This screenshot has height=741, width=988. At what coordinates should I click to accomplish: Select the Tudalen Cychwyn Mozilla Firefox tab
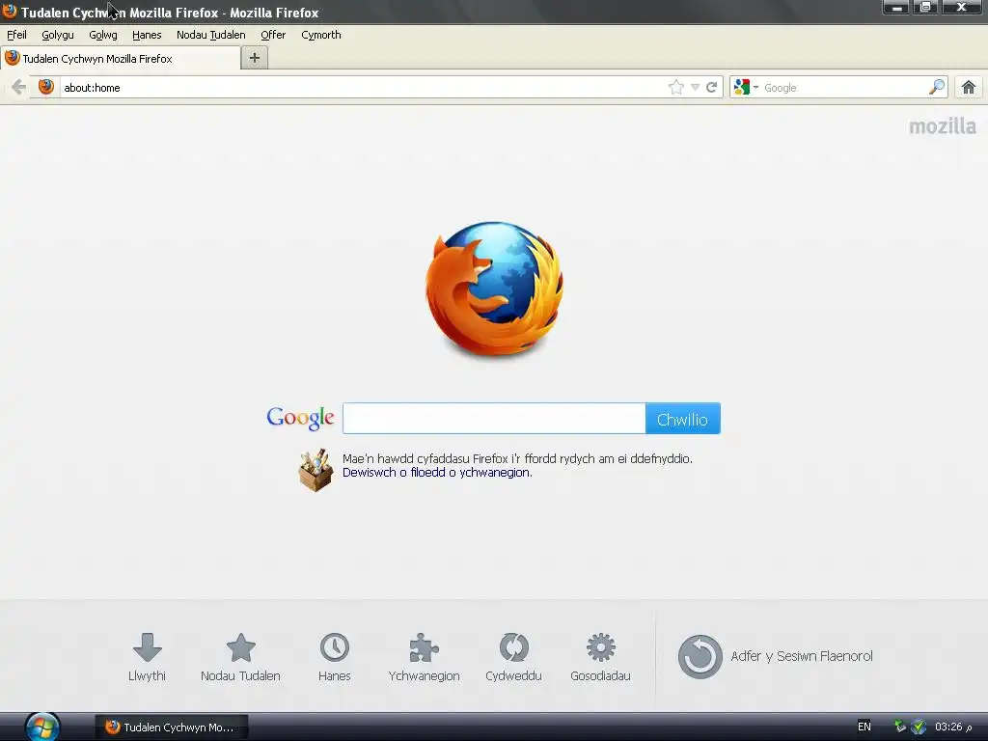120,59
